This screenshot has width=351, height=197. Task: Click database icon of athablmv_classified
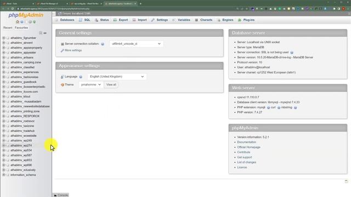(x=8, y=67)
